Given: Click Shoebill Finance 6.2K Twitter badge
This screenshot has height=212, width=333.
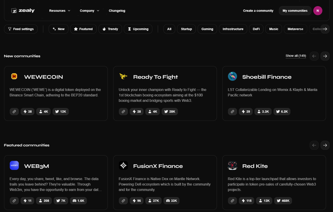Looking at the screenshot, I should (282, 112).
